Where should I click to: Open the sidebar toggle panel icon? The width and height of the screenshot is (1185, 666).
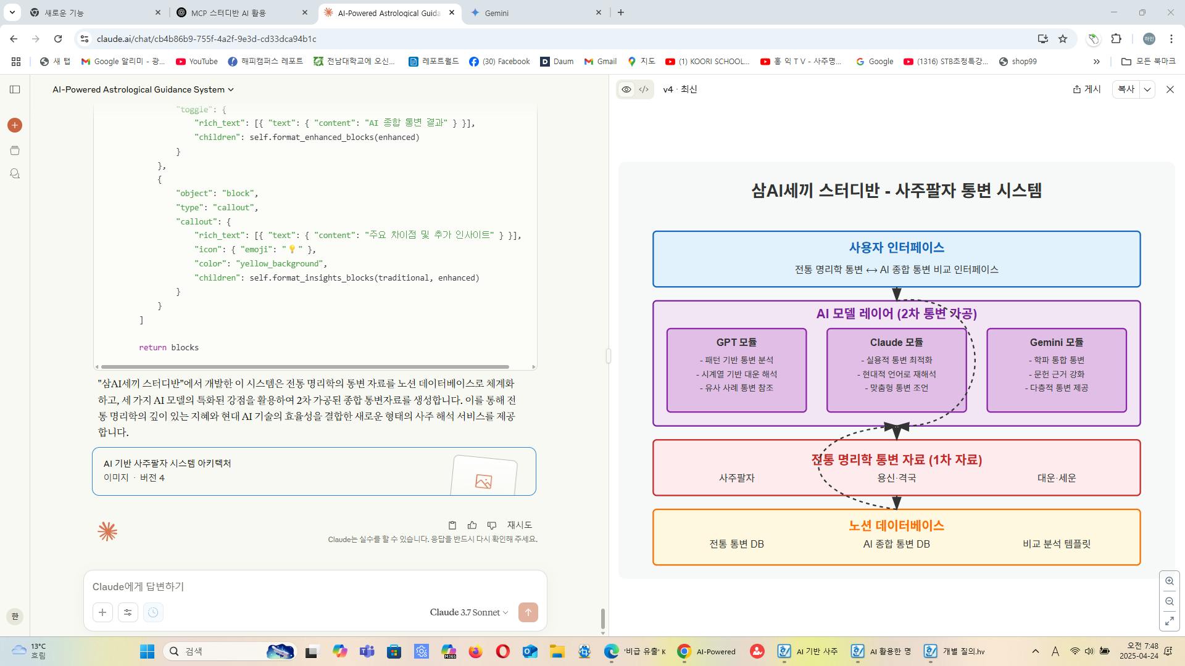[15, 89]
